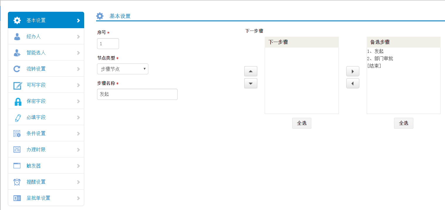The image size is (445, 210).
Task: Click the calendar icon for 办理时限
Action: 17,149
